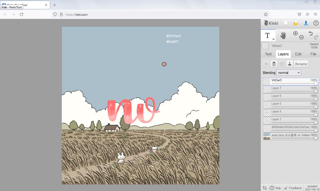Zoom out with the minus magnifier

point(302,37)
